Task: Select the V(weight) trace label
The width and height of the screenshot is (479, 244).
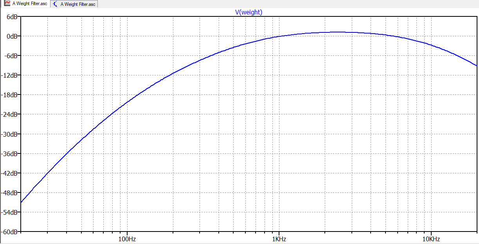Action: click(x=249, y=12)
